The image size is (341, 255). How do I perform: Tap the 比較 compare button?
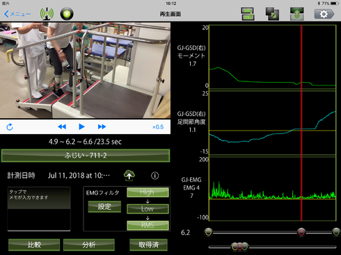coord(34,245)
